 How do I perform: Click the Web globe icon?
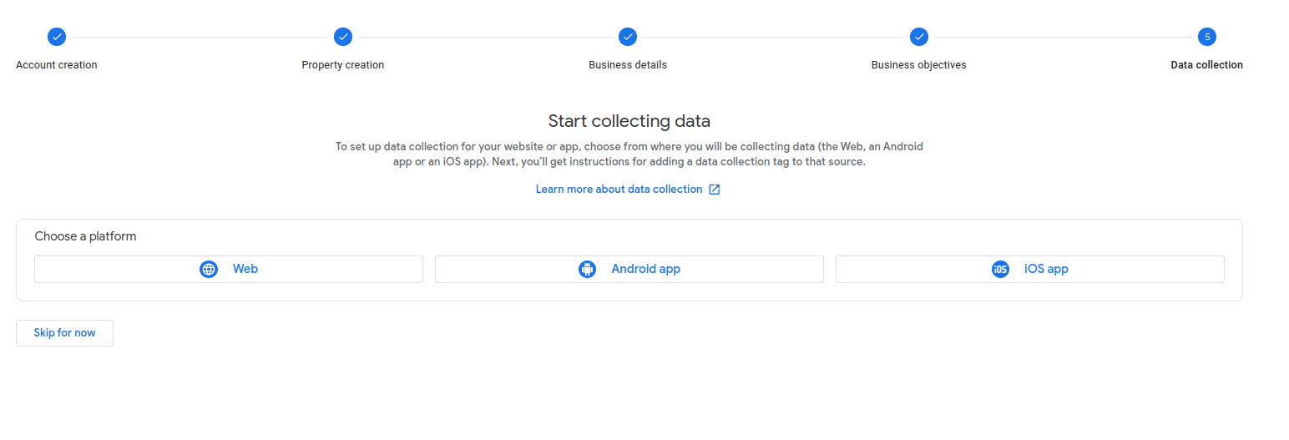[x=209, y=269]
